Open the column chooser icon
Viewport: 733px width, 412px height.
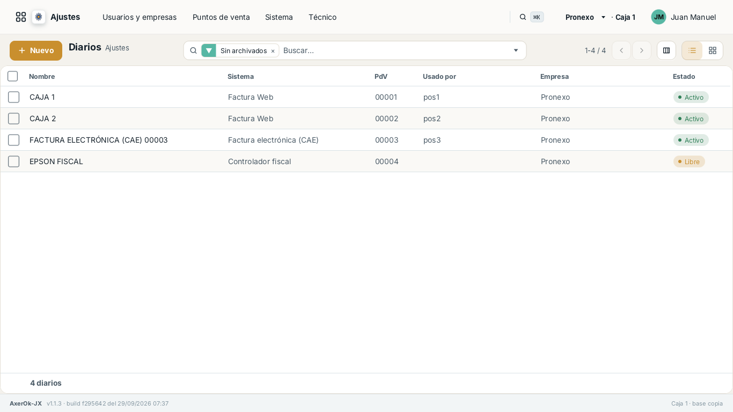[x=666, y=50]
